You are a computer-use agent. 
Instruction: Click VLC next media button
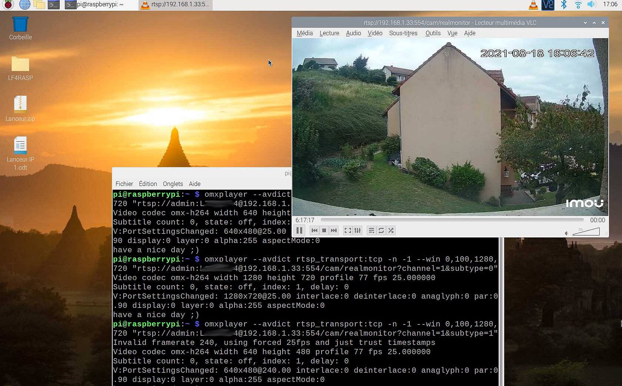[x=334, y=230]
